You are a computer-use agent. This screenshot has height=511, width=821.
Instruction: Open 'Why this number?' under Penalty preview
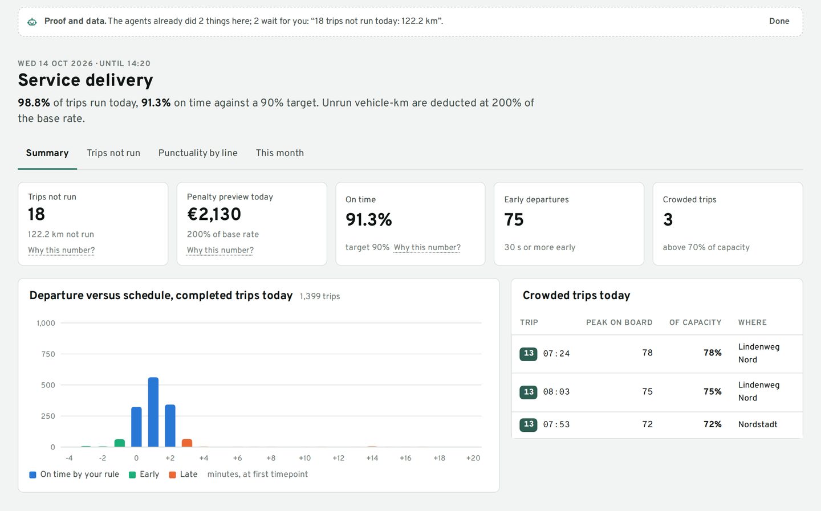click(x=220, y=250)
